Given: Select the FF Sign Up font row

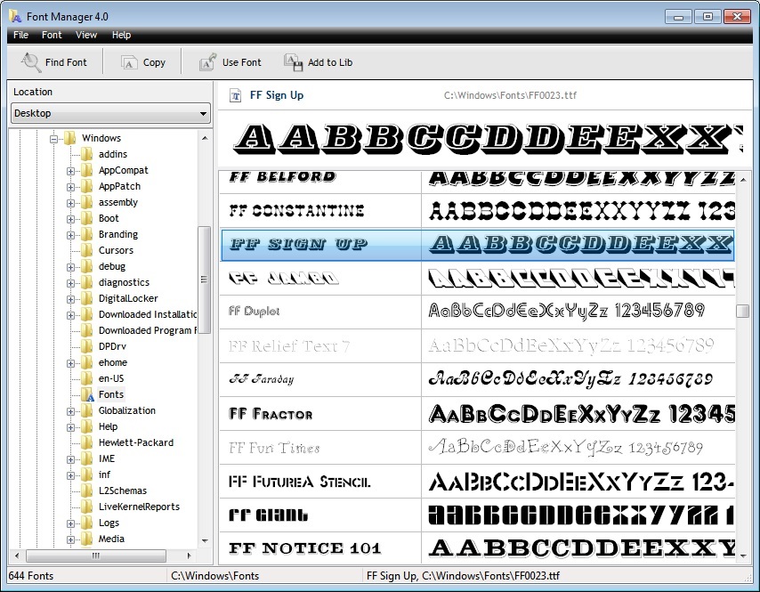Looking at the screenshot, I should 477,244.
